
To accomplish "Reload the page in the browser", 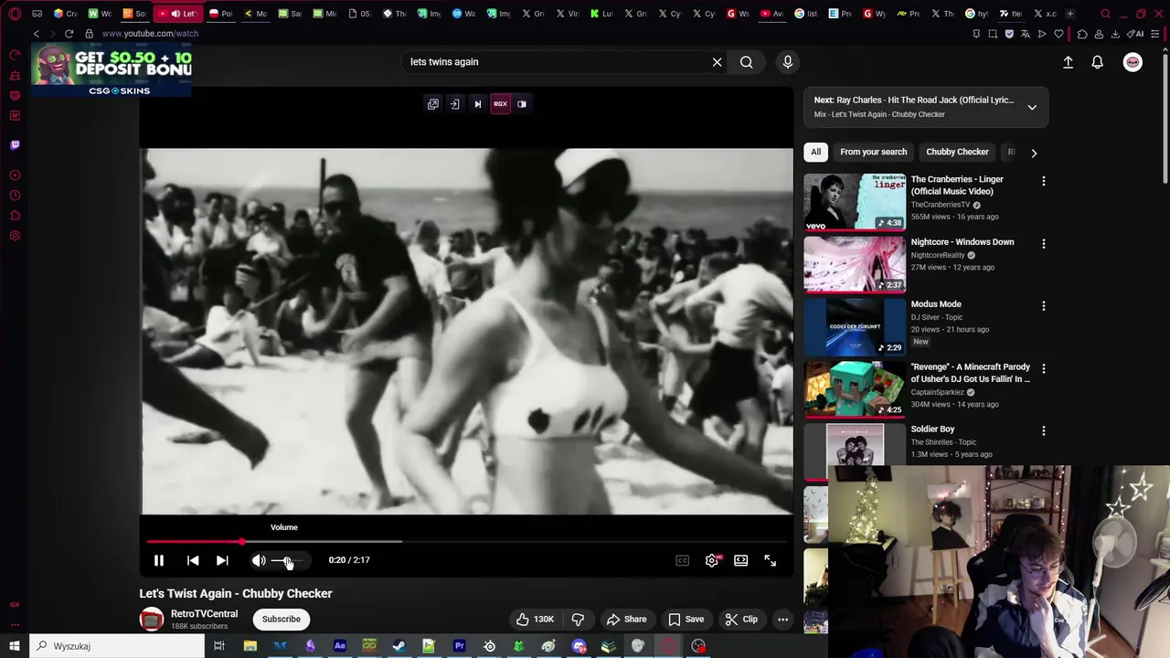I will coord(69,34).
